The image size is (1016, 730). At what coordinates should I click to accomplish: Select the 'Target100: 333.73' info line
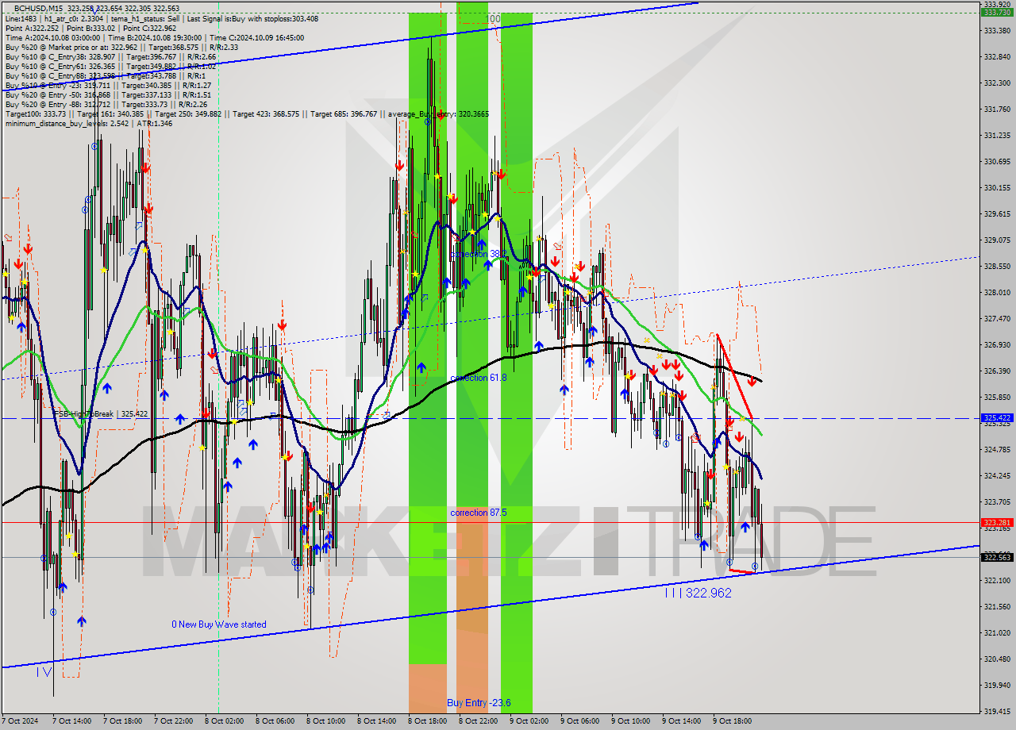(x=246, y=114)
